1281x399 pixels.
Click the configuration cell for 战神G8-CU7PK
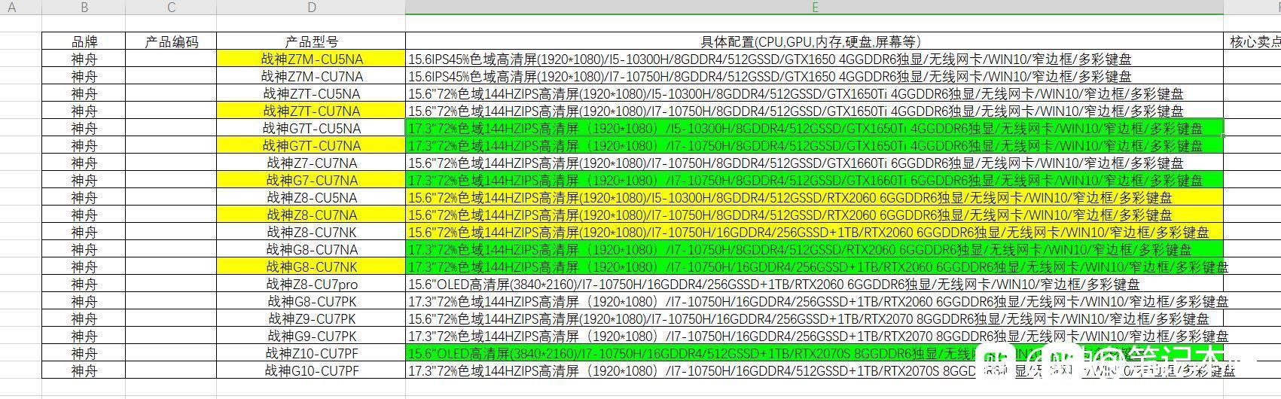(x=815, y=301)
